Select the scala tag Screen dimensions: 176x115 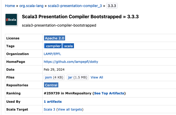(68, 46)
